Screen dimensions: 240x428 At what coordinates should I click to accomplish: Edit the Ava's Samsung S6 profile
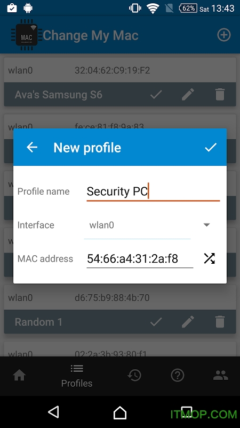188,95
